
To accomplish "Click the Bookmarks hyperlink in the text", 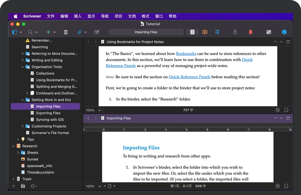I will (x=186, y=54).
